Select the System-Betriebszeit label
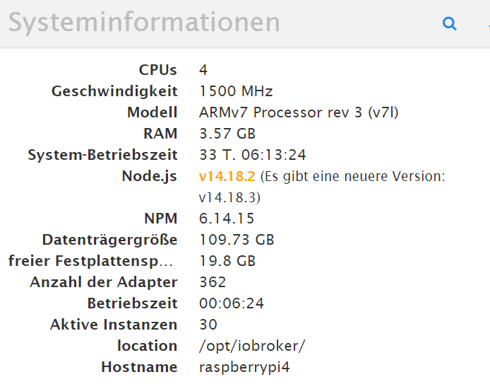This screenshot has height=389, width=490. click(x=102, y=155)
